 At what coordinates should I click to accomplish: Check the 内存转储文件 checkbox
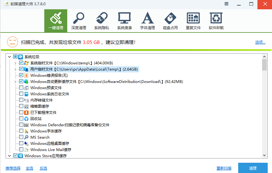[21, 100]
